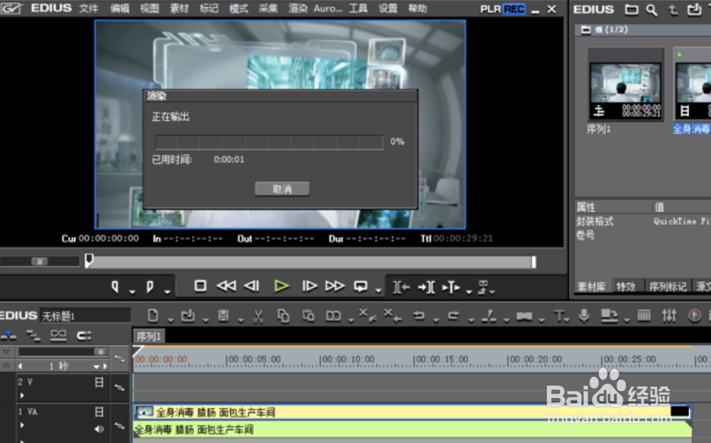Expand Undo history dropdown arrow

click(x=435, y=320)
